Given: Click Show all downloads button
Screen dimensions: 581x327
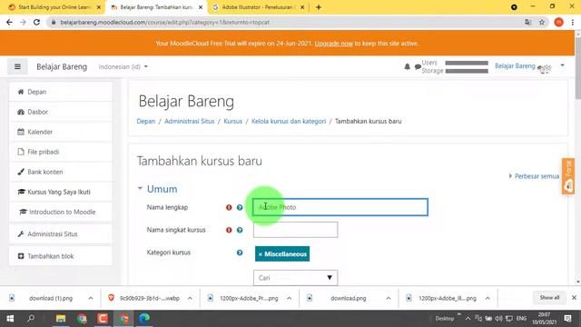Looking at the screenshot, I should point(549,298).
